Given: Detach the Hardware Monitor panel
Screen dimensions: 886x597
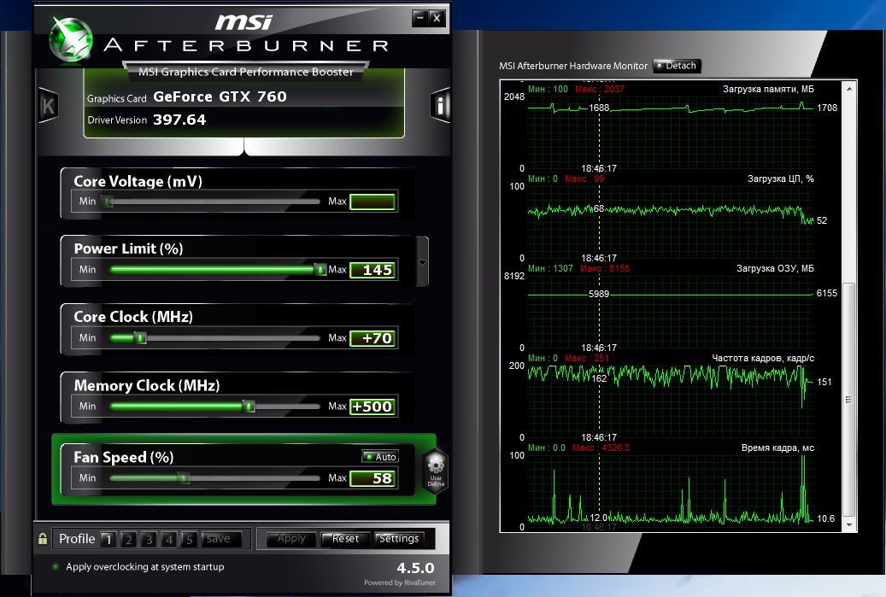Looking at the screenshot, I should click(x=677, y=66).
